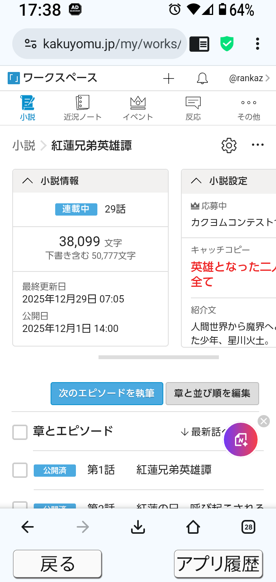Collapse the 小説設定 panel
276x582 pixels.
[196, 181]
